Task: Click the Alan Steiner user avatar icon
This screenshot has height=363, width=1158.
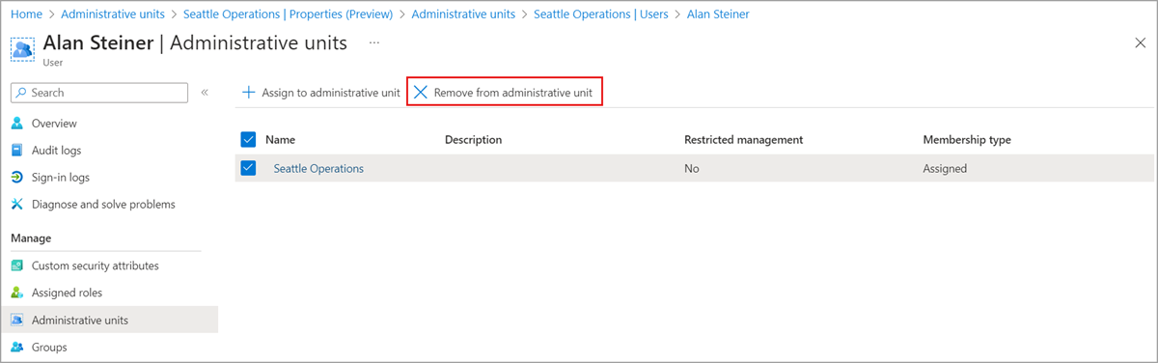Action: click(22, 49)
